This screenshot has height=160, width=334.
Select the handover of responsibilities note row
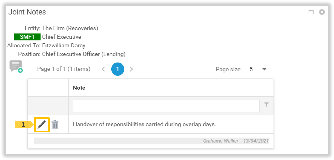[144, 124]
